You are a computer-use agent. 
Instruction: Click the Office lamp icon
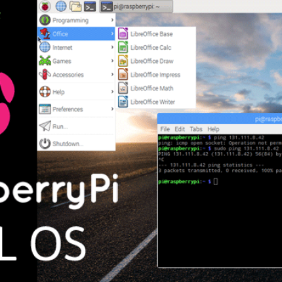point(45,33)
